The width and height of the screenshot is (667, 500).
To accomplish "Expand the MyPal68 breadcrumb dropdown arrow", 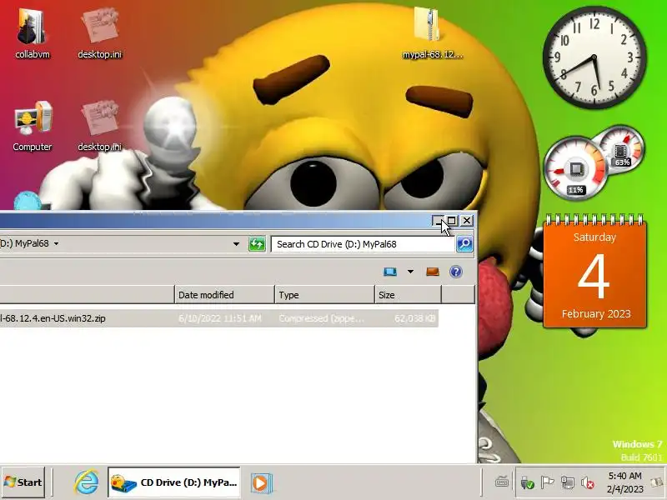I will [x=56, y=243].
